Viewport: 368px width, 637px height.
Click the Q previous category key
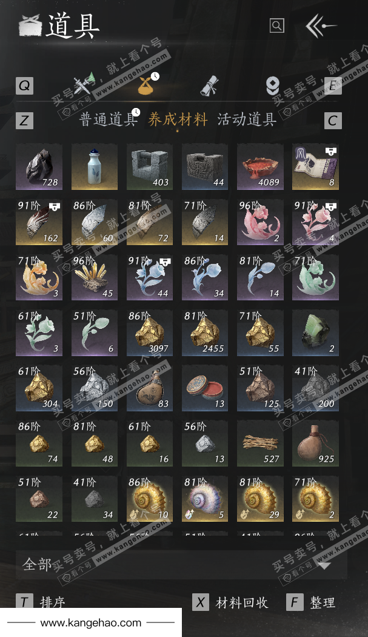click(24, 86)
